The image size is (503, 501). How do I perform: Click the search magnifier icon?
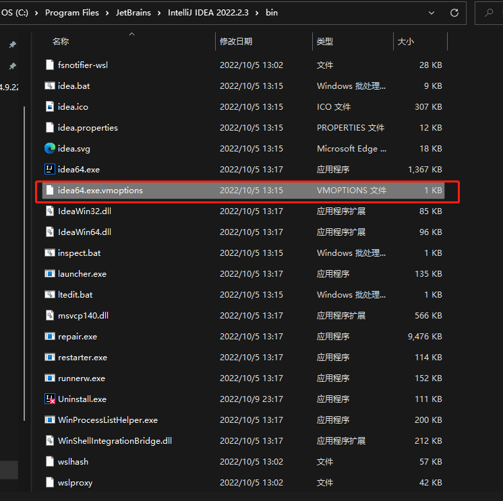(489, 13)
